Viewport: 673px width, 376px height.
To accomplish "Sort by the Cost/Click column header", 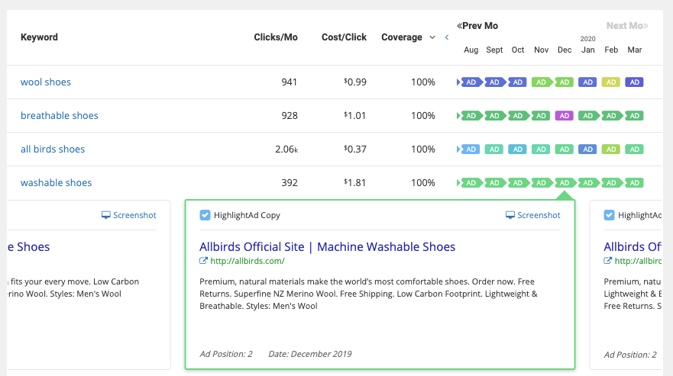I will 344,37.
